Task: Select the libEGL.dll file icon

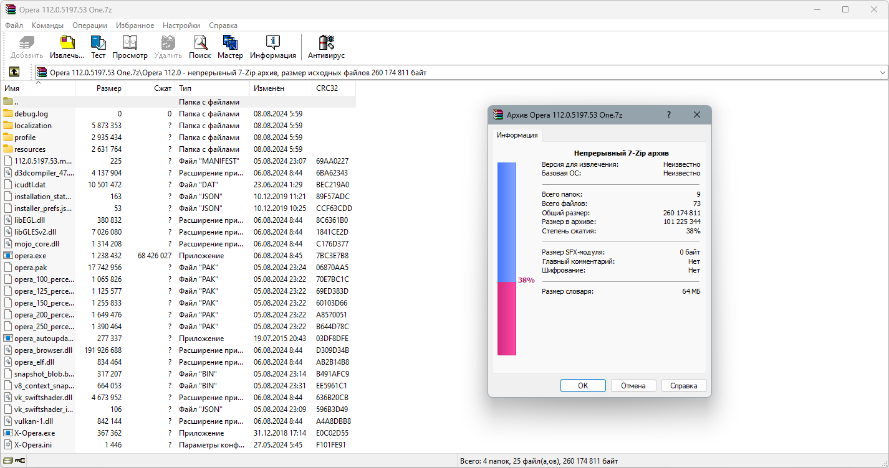Action: (8, 220)
